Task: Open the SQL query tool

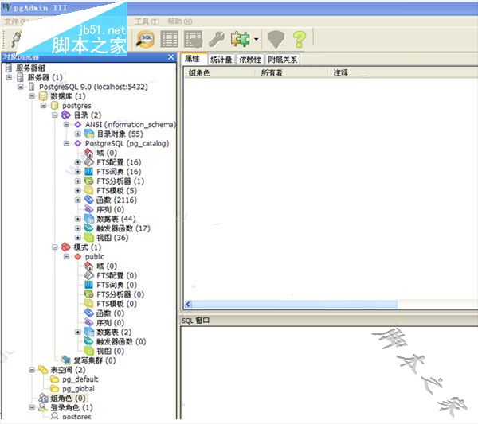Action: coord(146,39)
